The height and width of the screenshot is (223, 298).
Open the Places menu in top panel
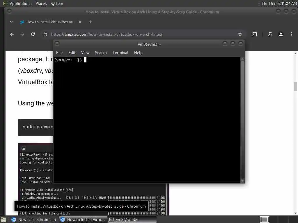click(41, 3)
